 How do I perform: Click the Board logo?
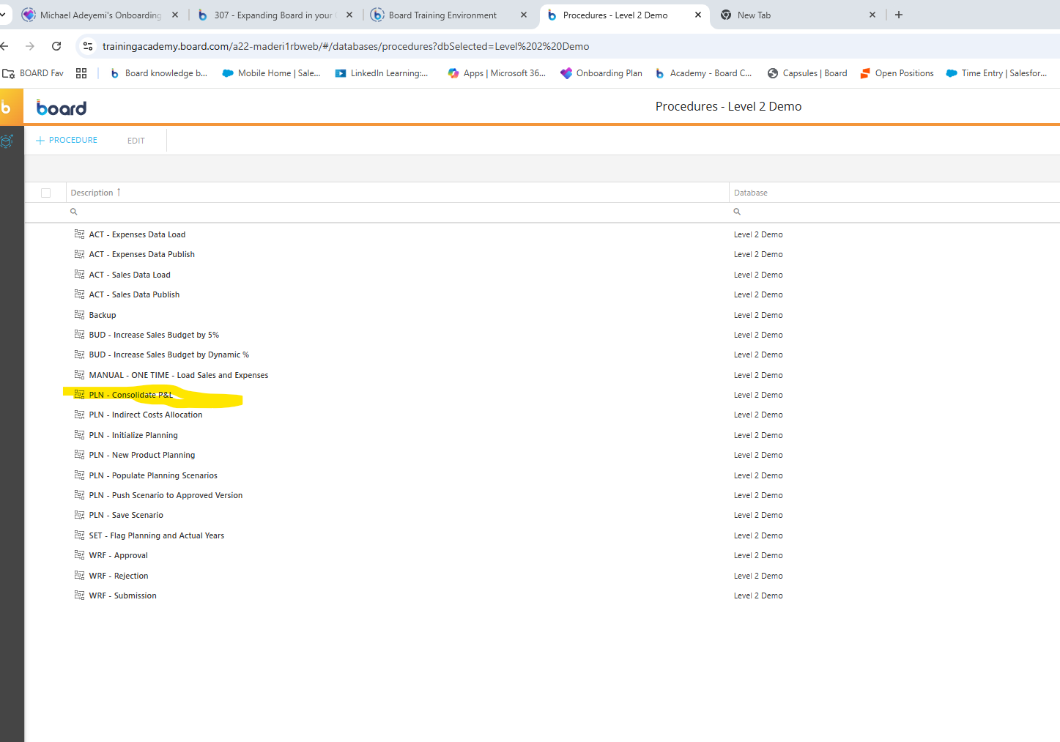coord(62,108)
